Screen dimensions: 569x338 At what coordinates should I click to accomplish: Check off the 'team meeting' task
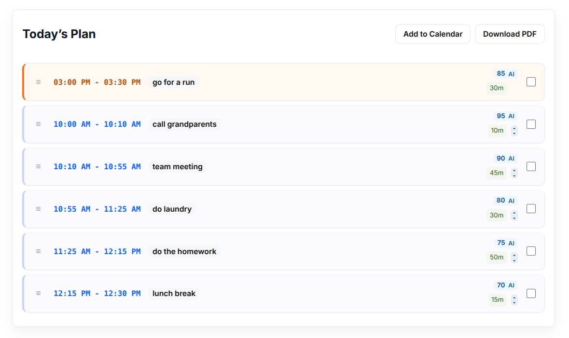[x=531, y=166]
